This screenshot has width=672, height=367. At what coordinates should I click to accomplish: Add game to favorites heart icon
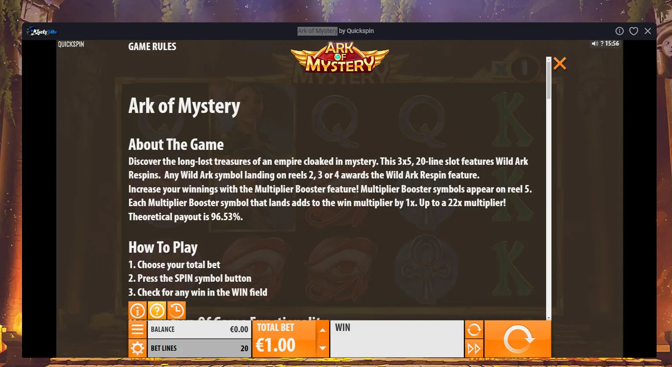click(x=633, y=31)
